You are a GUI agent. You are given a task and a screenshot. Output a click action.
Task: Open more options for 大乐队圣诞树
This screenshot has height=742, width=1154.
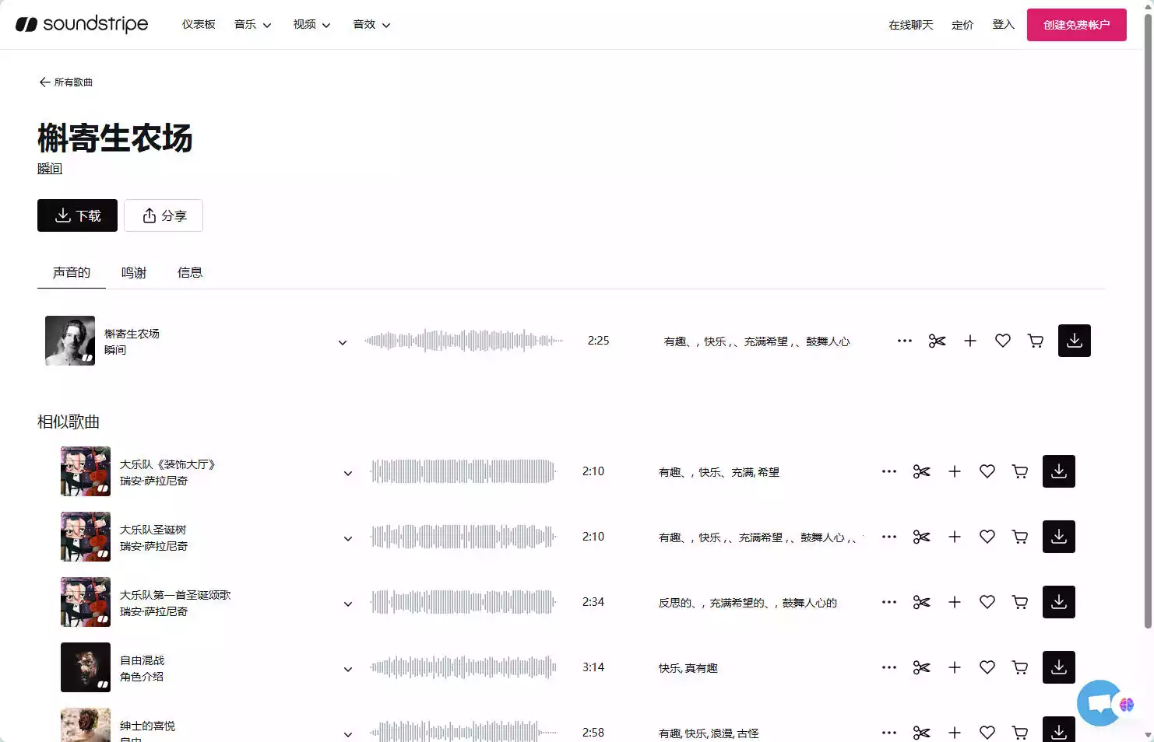pos(888,537)
